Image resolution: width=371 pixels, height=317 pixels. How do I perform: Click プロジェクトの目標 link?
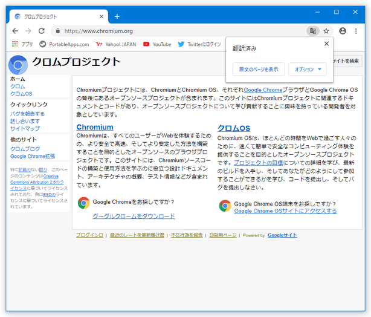[x=258, y=163]
